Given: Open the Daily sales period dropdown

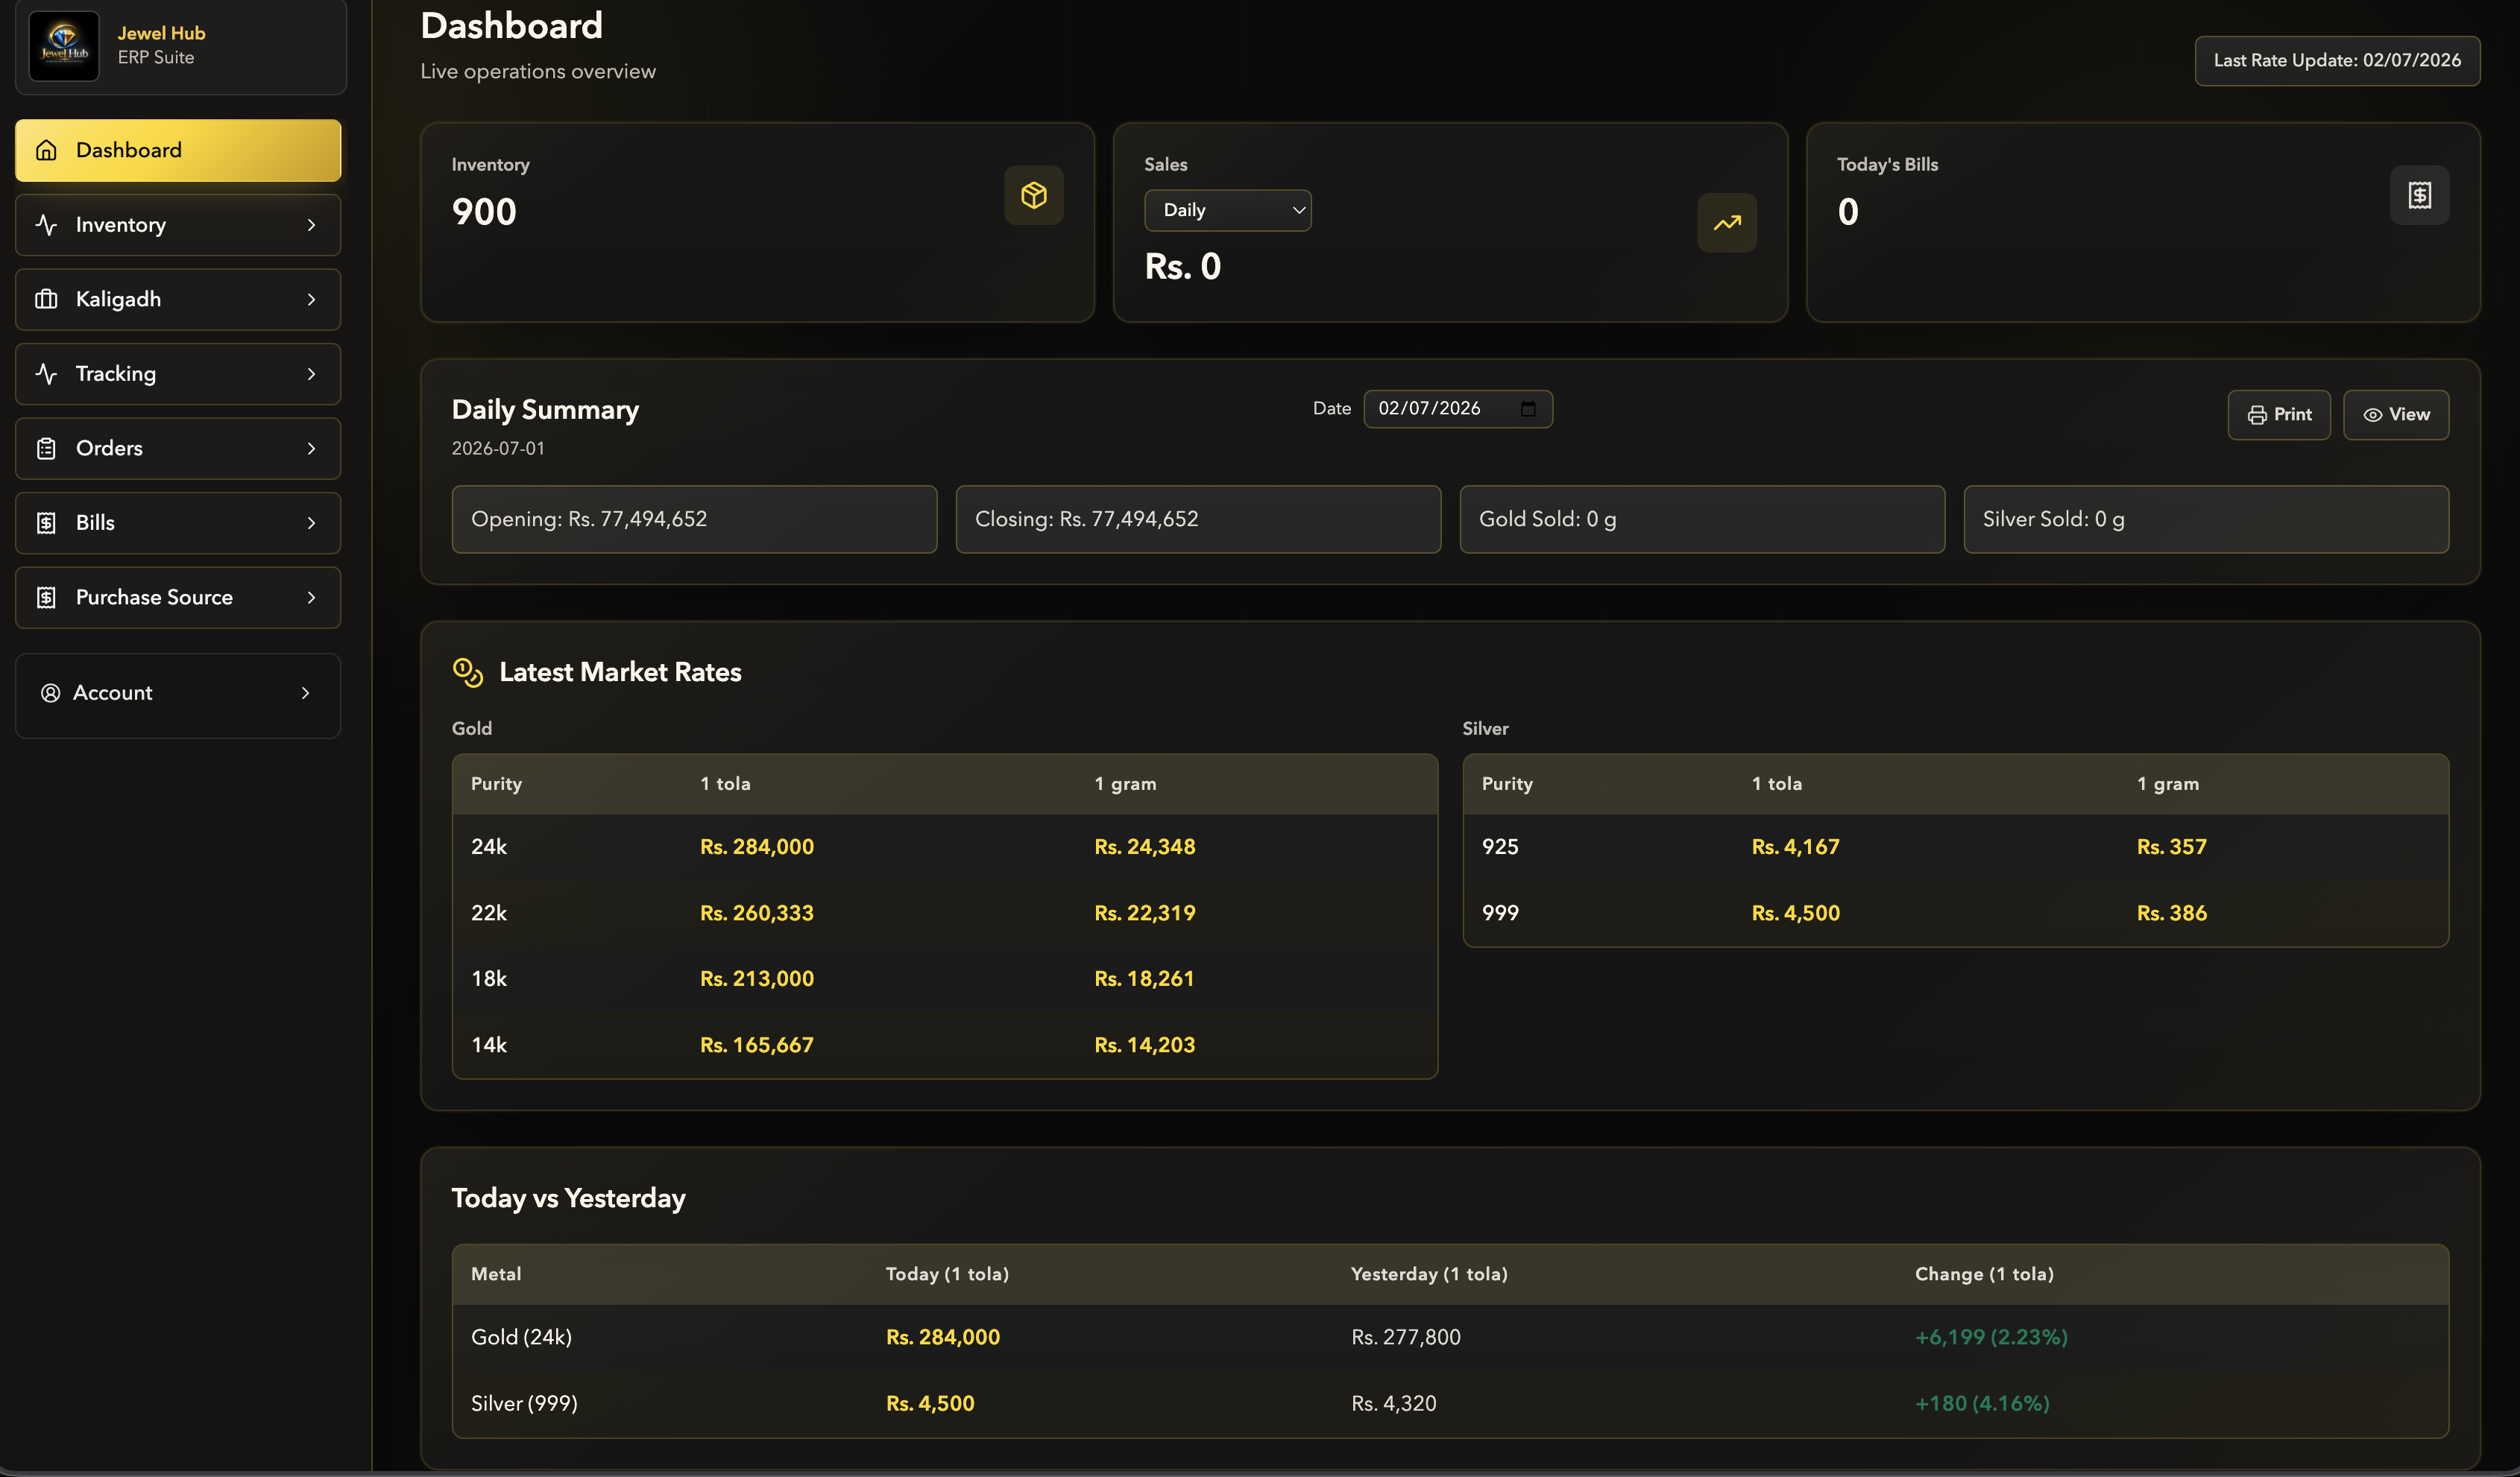Looking at the screenshot, I should 1227,210.
